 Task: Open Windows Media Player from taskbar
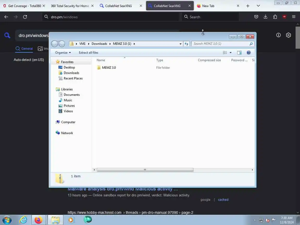pyautogui.click(x=71, y=220)
